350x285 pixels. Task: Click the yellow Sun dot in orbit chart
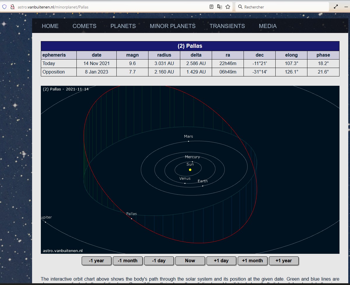pyautogui.click(x=190, y=170)
